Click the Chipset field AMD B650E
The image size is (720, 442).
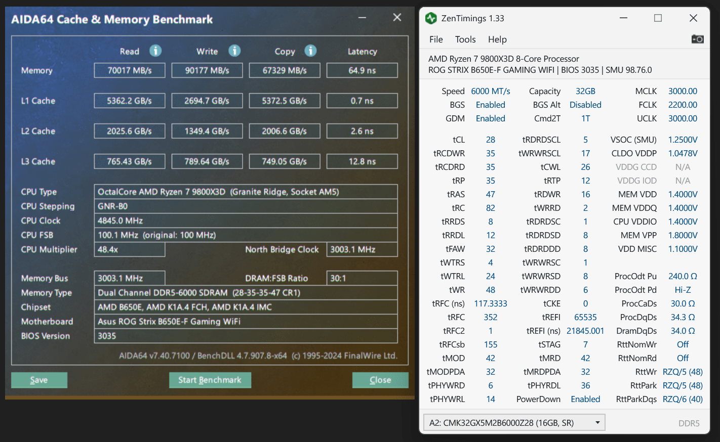246,307
